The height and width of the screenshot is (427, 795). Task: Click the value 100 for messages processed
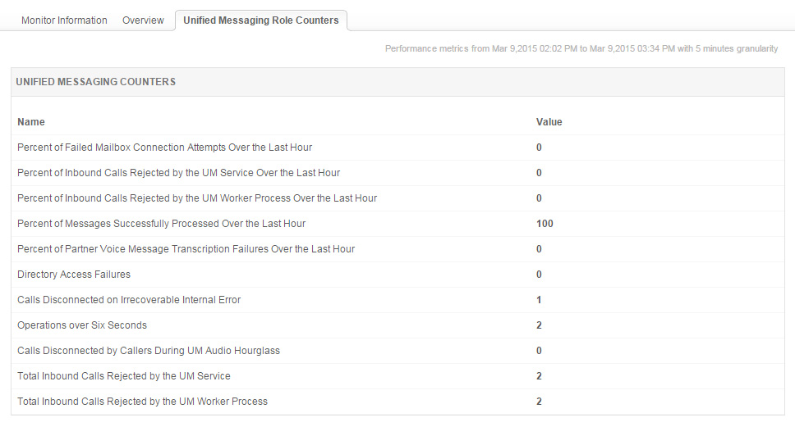[x=545, y=224]
